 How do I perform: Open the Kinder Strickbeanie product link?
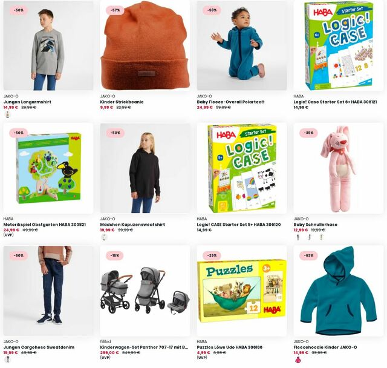[x=122, y=102]
